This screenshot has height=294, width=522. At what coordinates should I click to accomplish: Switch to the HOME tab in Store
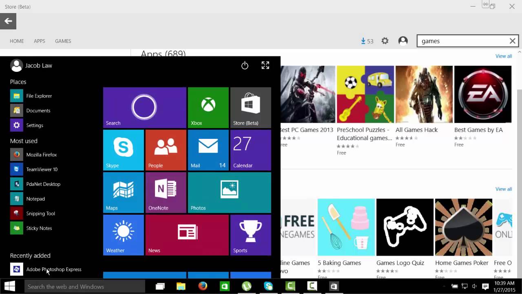[x=17, y=41]
